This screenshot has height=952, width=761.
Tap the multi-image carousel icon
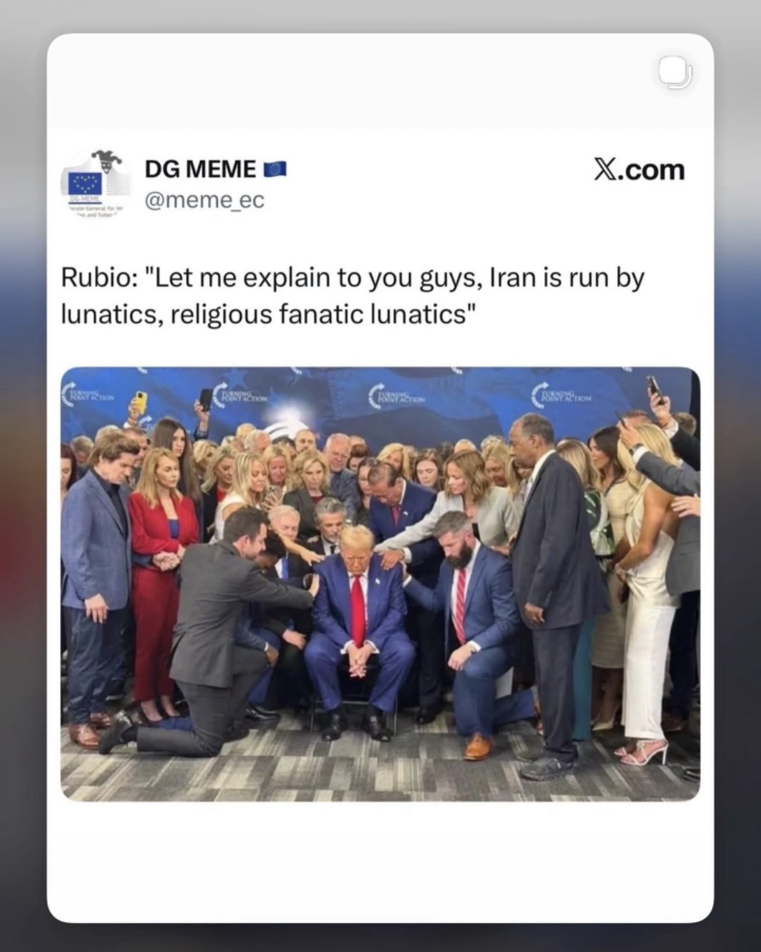(676, 73)
